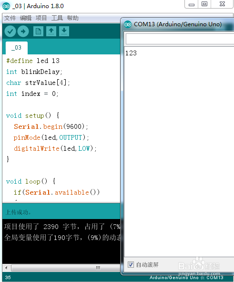Click the console scrollbar left arrow
Viewport: 234px width, 282px height.
7,268
